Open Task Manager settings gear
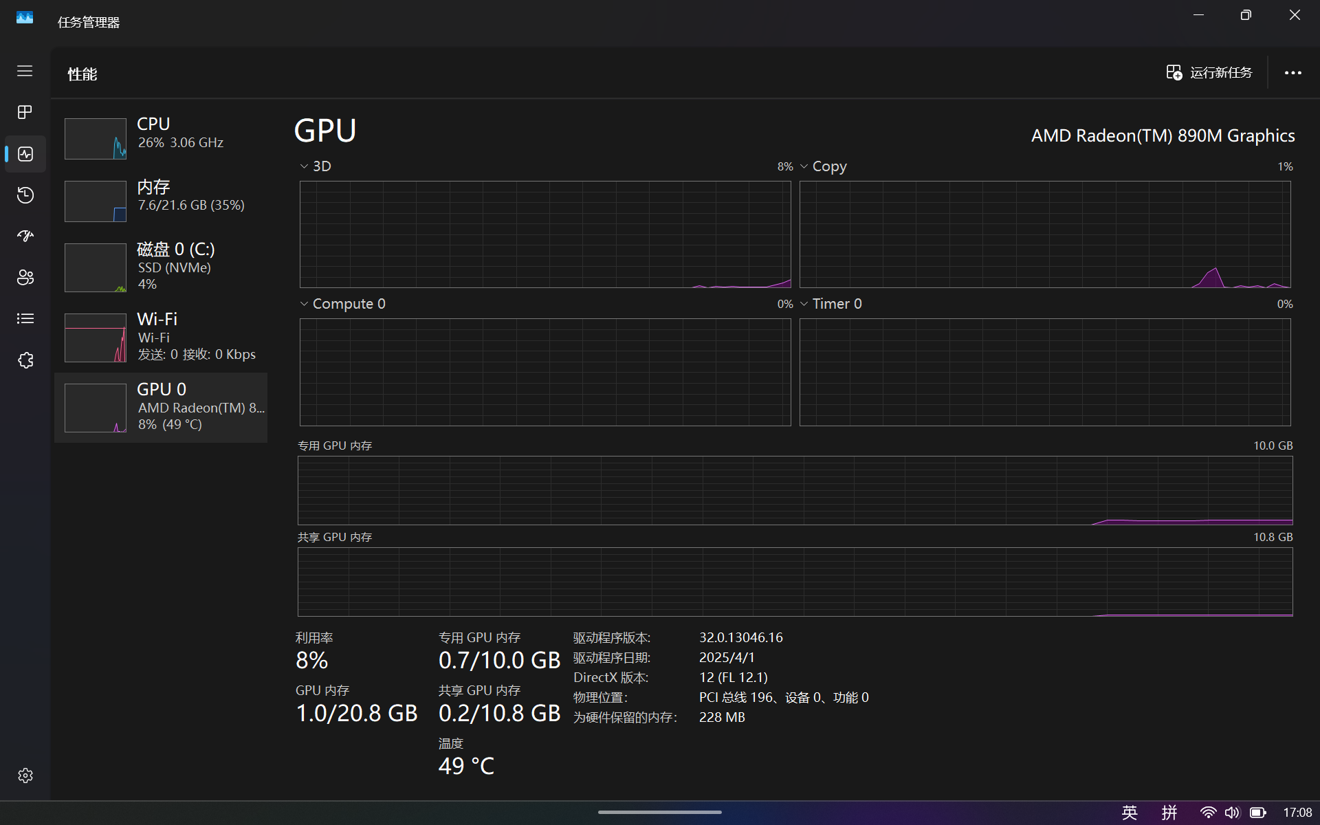This screenshot has width=1320, height=825. point(25,775)
